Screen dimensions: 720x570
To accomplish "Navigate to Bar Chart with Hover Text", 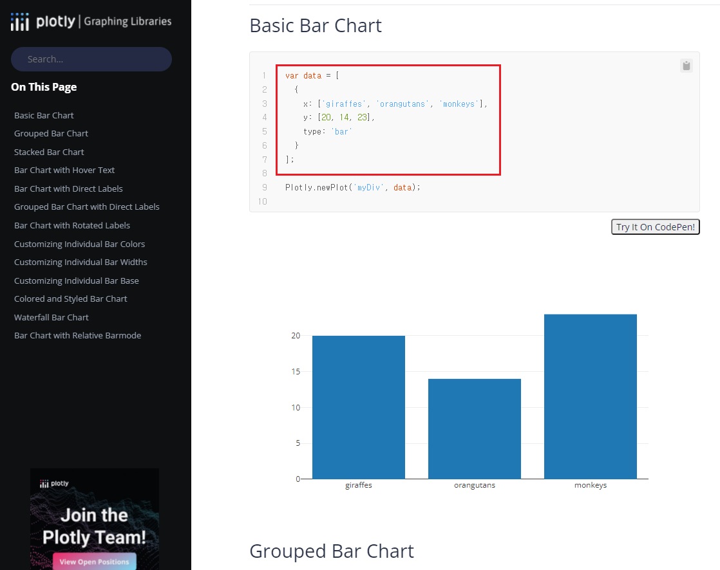I will 64,170.
